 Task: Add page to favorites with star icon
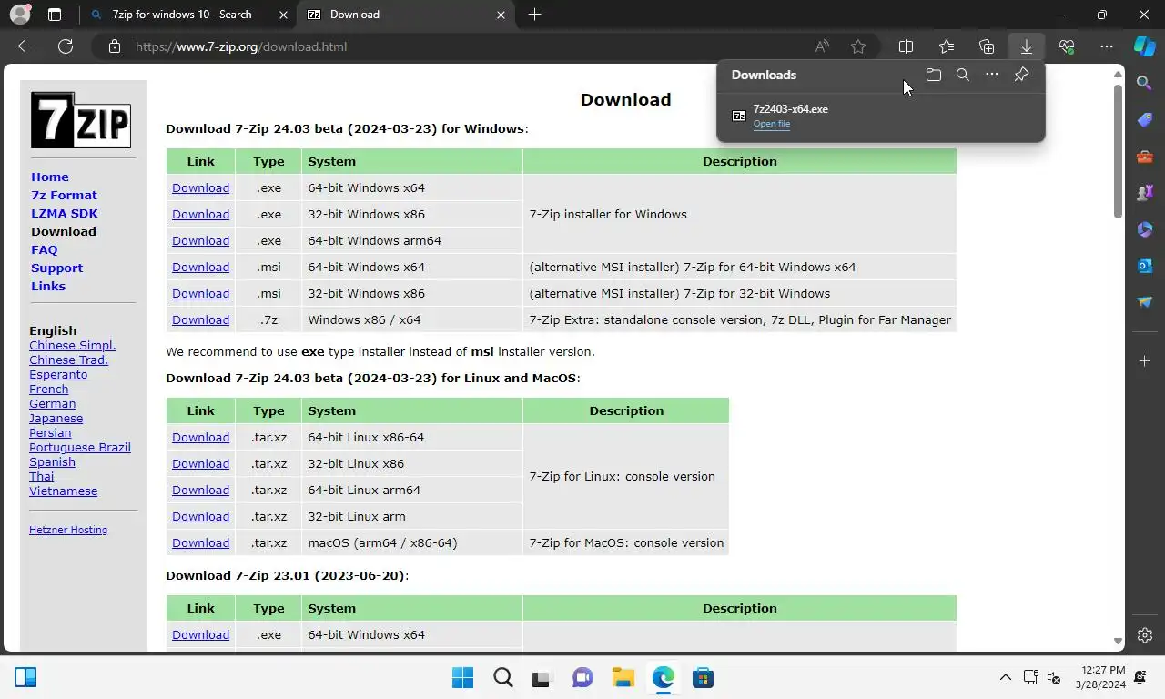click(858, 46)
